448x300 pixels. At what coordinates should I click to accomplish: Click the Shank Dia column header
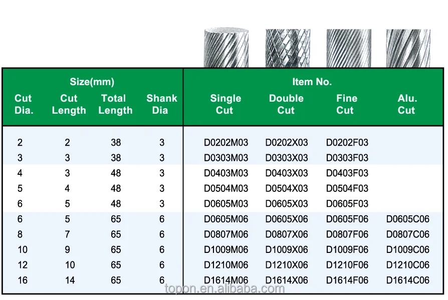[x=161, y=104]
